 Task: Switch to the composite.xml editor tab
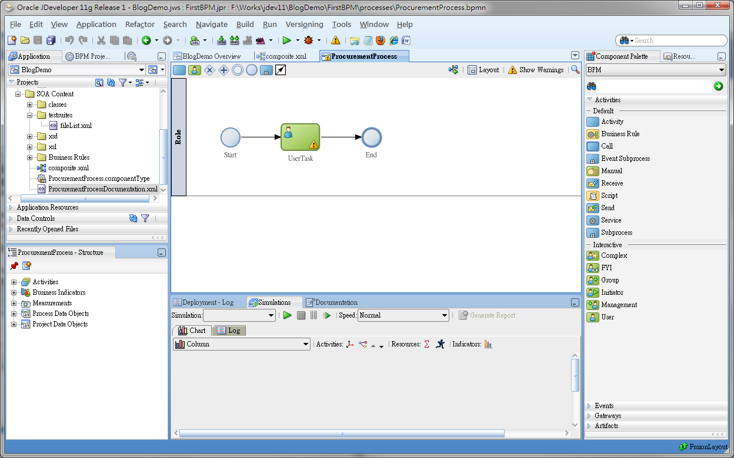[x=282, y=56]
